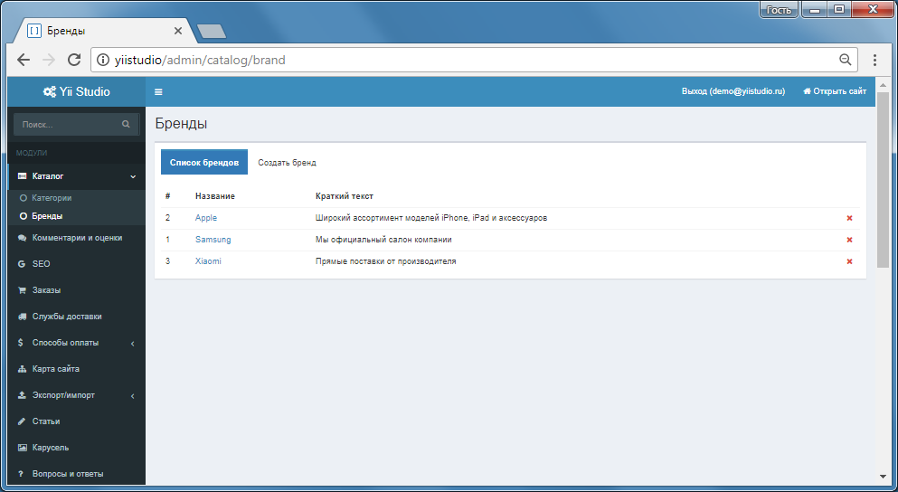
Task: Click the zoom magnifier icon in address bar
Action: pyautogui.click(x=845, y=60)
